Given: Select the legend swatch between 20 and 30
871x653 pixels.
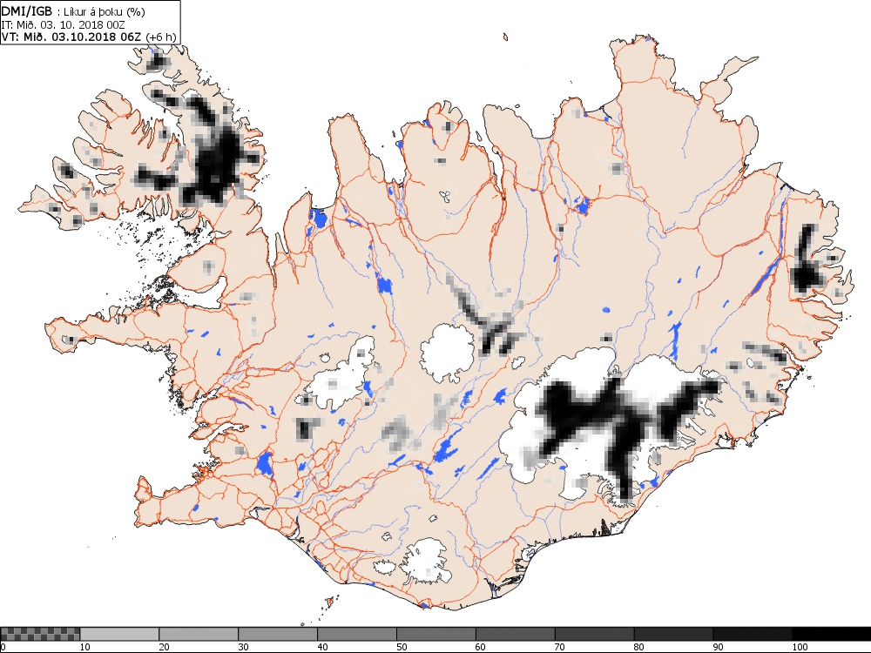Looking at the screenshot, I should coord(199,634).
